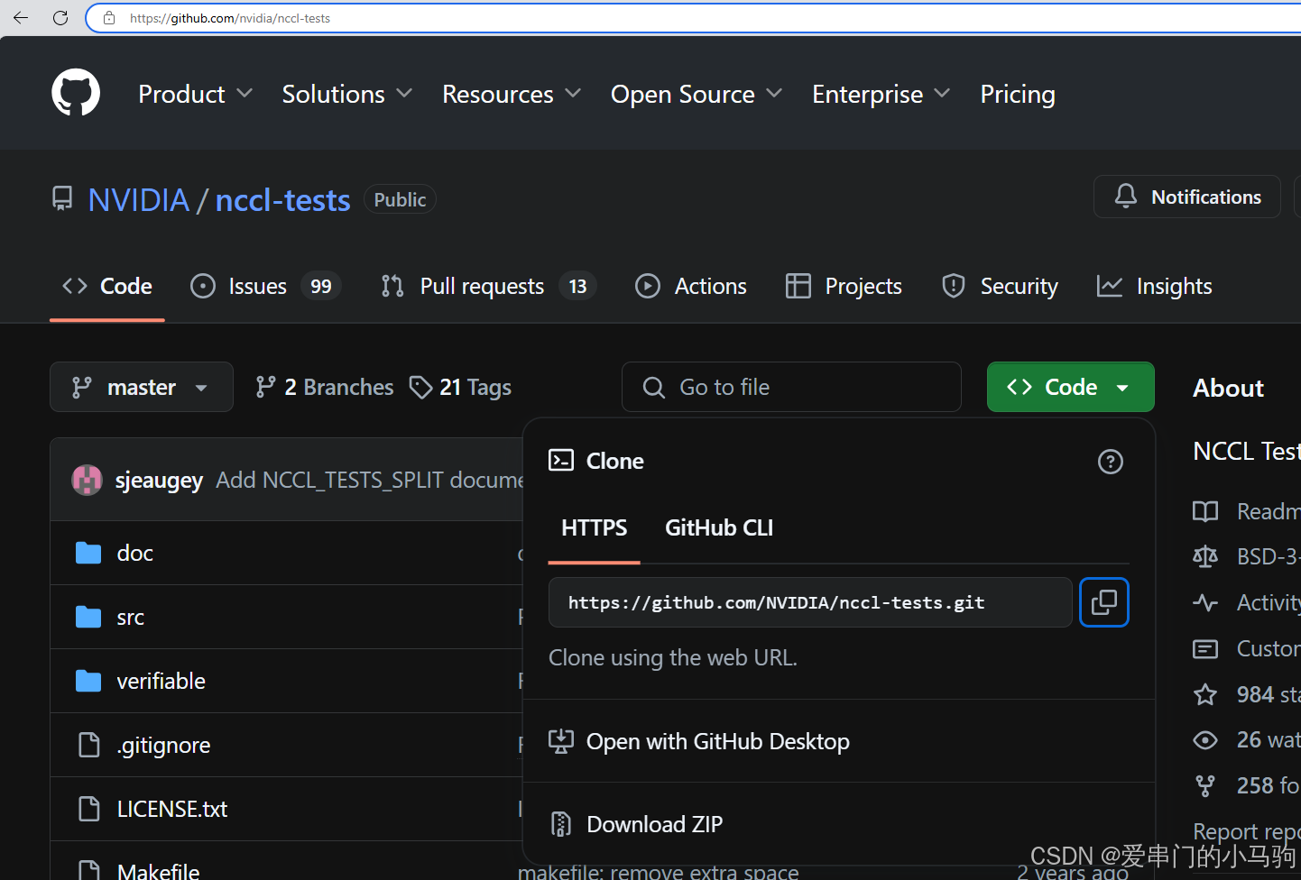1301x880 pixels.
Task: Open the NVIDIA organization link
Action: coord(139,200)
